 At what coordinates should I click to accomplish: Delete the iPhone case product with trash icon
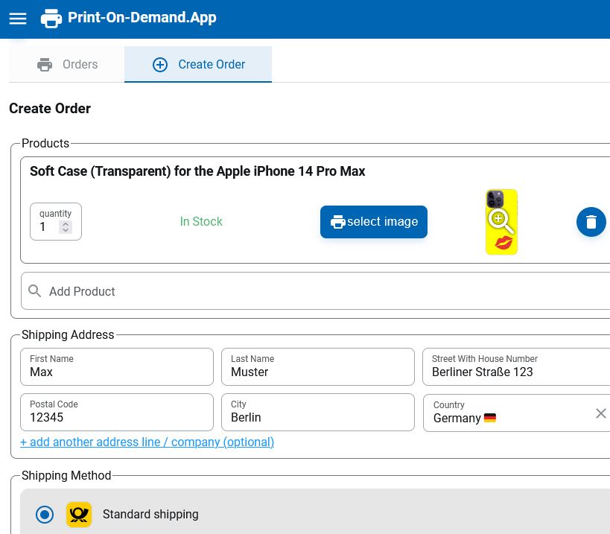591,222
